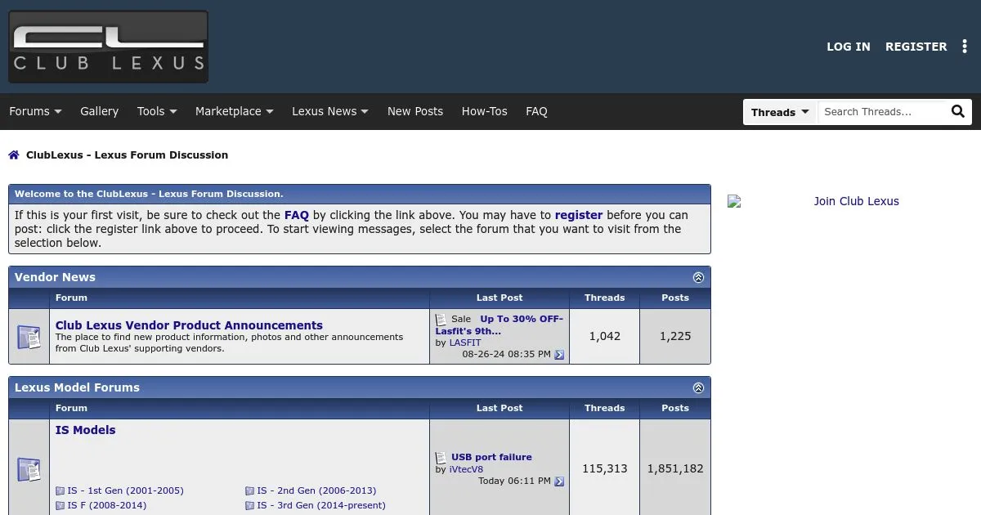Open ClubLexus - Lexus Forum Discussion breadcrumb link
The width and height of the screenshot is (981, 515).
(x=127, y=155)
